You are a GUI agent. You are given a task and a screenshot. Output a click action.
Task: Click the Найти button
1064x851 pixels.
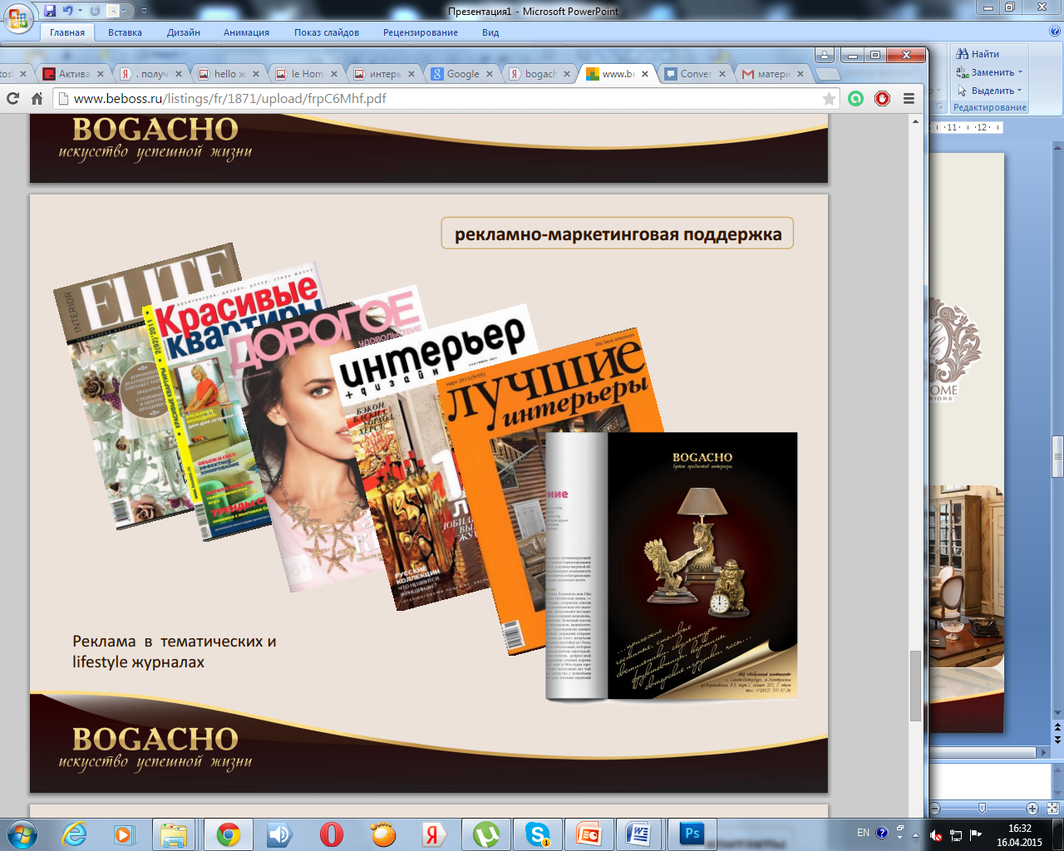pyautogui.click(x=978, y=54)
